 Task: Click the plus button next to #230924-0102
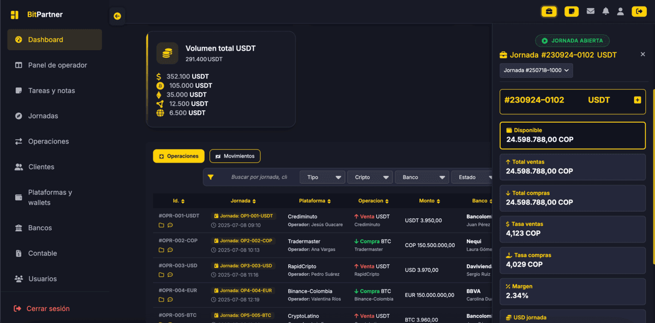637,100
